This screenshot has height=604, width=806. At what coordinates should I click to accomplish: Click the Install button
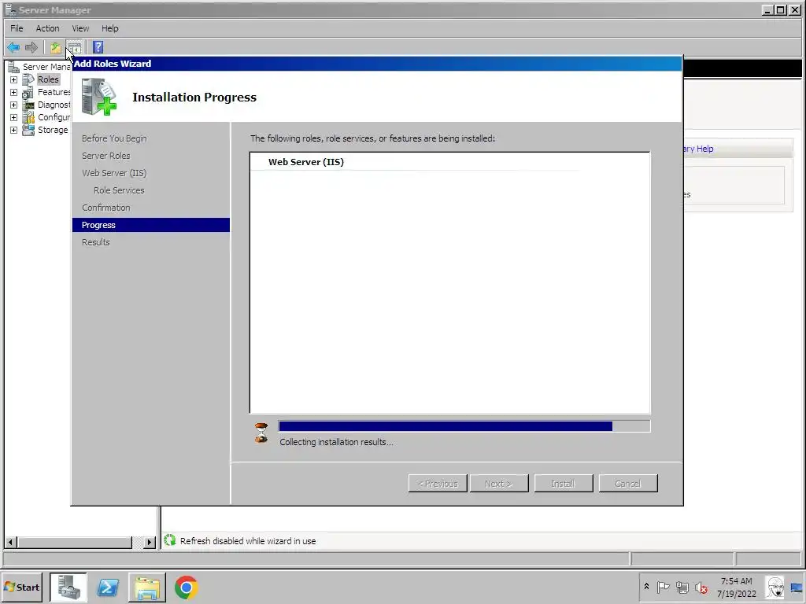[564, 484]
